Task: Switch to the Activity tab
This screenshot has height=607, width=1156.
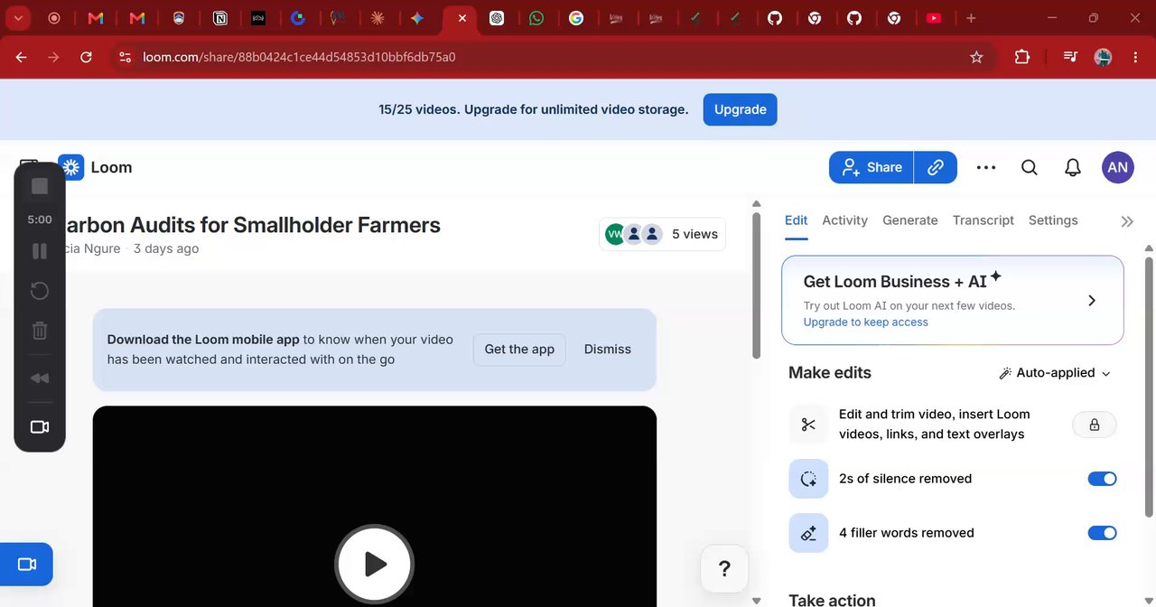Action: (x=844, y=220)
